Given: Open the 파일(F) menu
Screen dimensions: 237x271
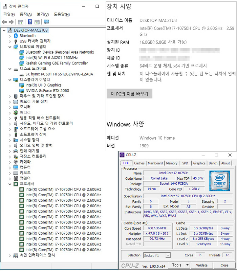Looking at the screenshot, I should pyautogui.click(x=9, y=14).
